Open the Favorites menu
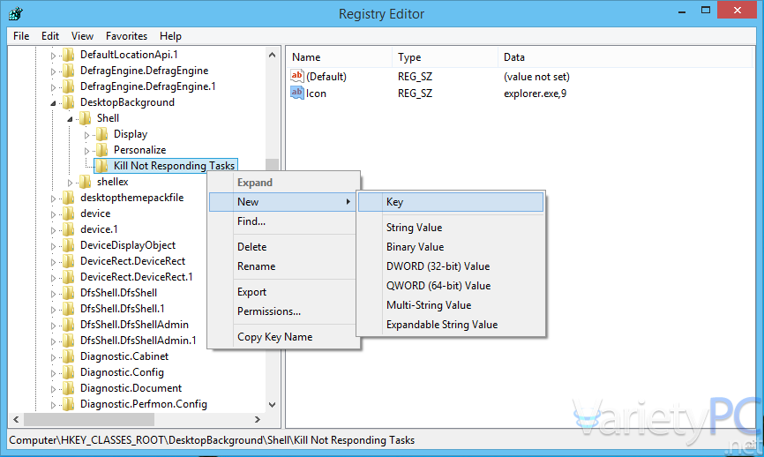This screenshot has width=764, height=457. click(126, 36)
